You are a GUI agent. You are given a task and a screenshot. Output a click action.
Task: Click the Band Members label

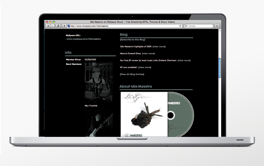(x=73, y=64)
